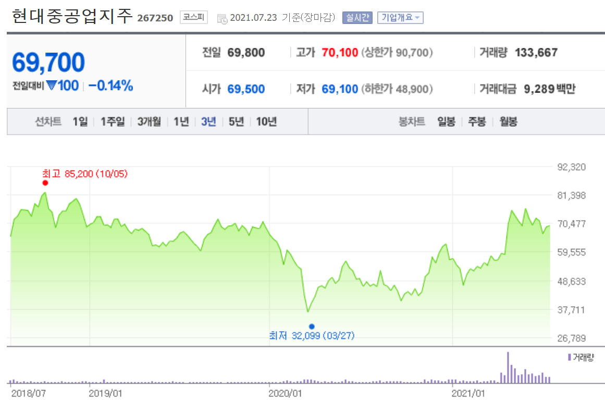Select the 3개월 line chart tab
Screen dimensions: 605x400
tap(149, 122)
